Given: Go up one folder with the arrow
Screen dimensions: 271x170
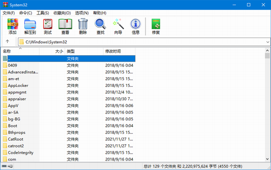Looking at the screenshot, I should (x=7, y=41).
